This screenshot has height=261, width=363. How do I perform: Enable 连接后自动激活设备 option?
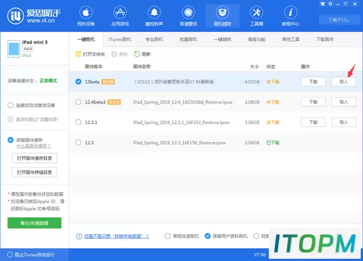click(x=10, y=105)
